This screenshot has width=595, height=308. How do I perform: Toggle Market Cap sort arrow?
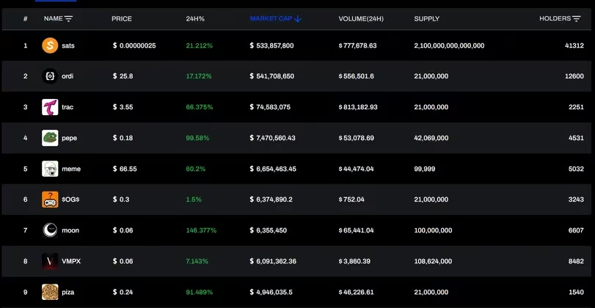coord(298,18)
